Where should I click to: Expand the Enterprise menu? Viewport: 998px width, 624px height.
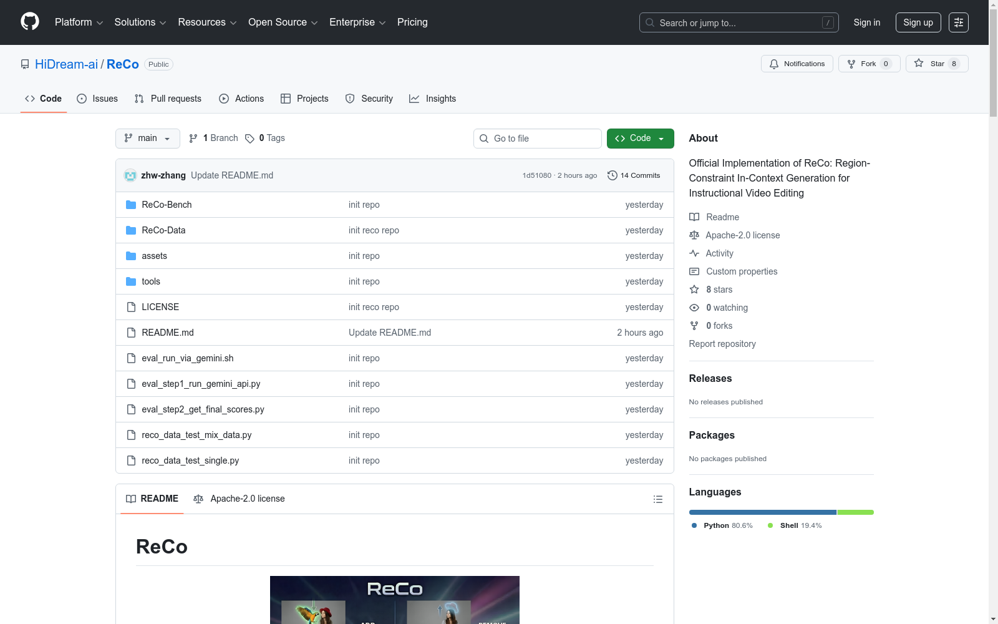click(x=357, y=22)
